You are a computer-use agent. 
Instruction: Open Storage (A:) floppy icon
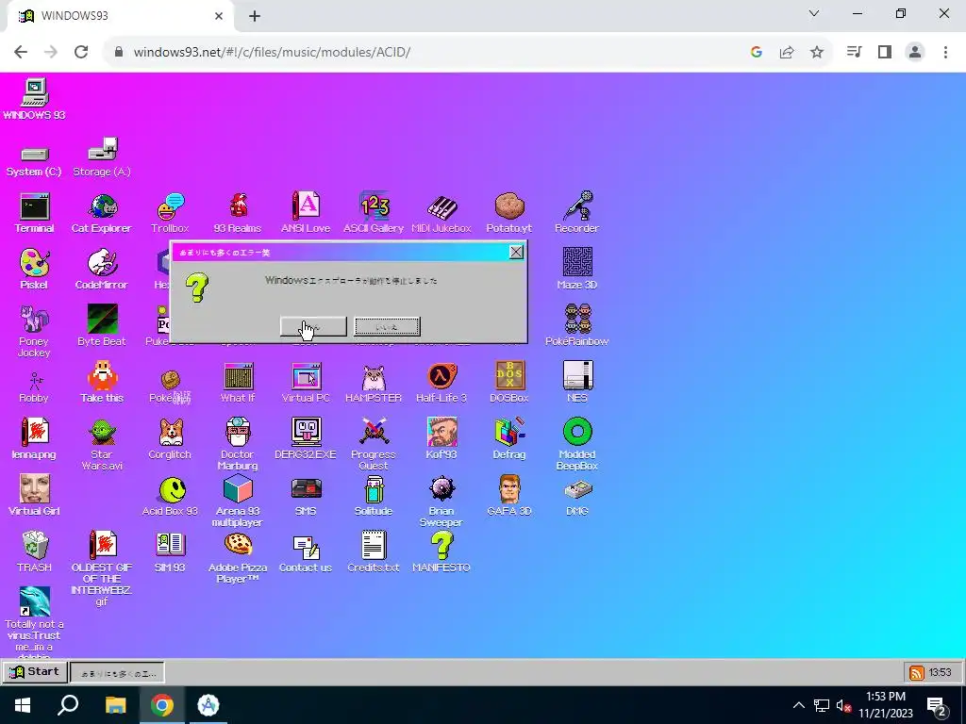click(102, 157)
